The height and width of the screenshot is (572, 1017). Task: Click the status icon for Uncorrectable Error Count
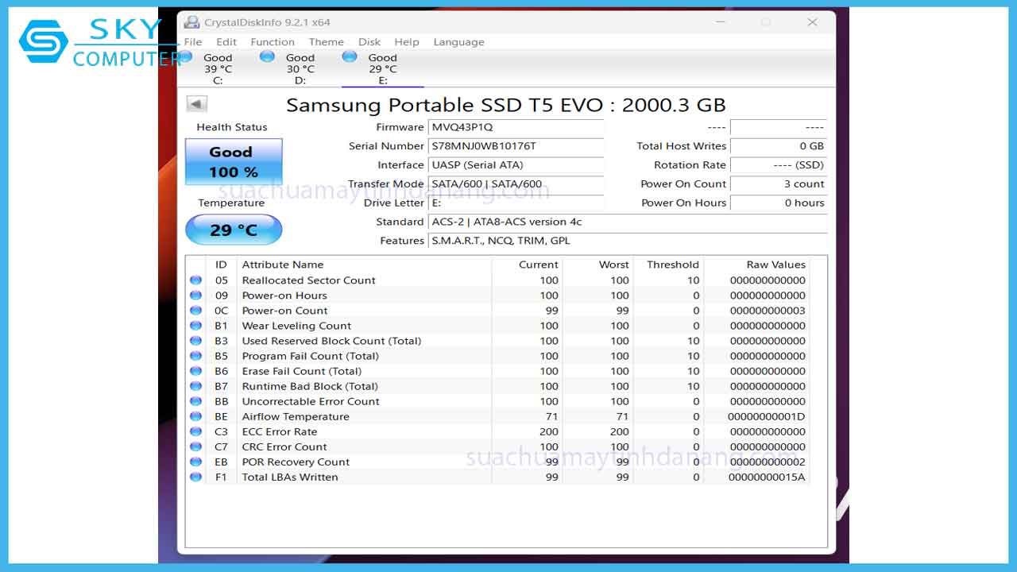coord(195,400)
